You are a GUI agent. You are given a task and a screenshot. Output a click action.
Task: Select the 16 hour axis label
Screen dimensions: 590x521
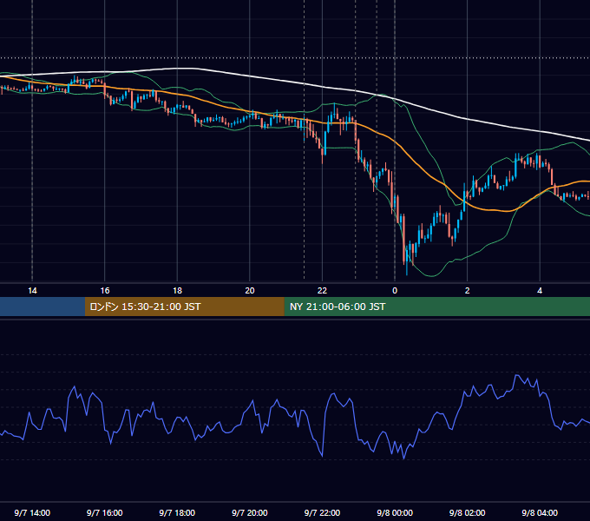105,291
